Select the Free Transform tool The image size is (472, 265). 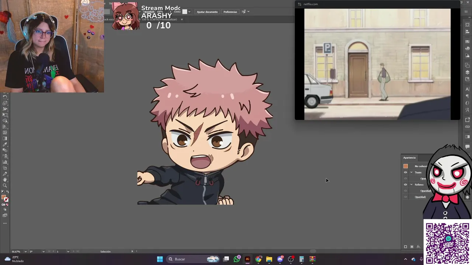pos(5,115)
